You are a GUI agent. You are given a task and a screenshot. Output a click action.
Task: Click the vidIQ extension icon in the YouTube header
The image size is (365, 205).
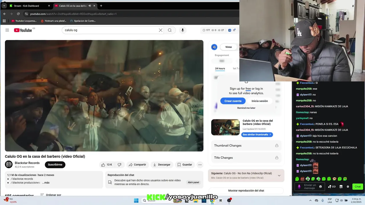pos(230,30)
